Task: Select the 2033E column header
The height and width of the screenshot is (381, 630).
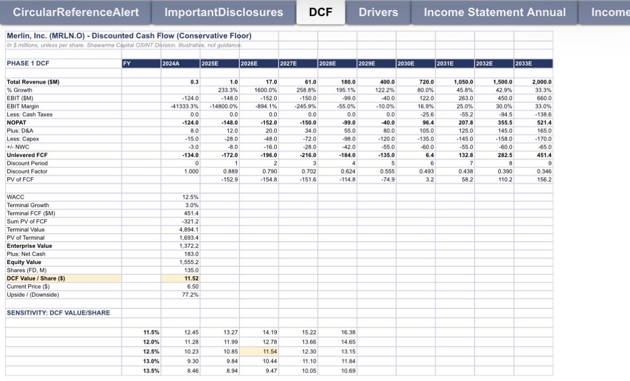Action: [x=534, y=63]
